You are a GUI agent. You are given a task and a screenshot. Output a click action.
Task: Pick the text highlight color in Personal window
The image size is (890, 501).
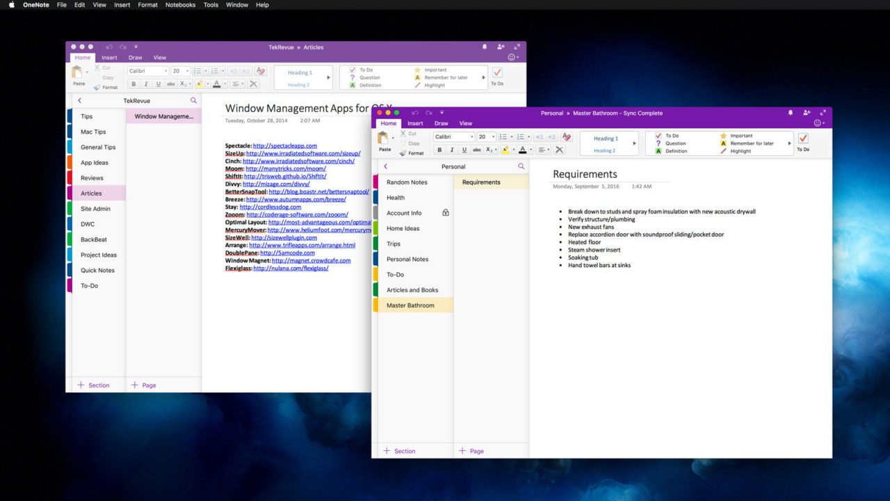(x=506, y=150)
